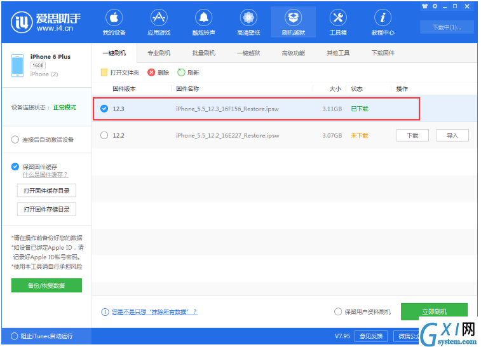Screen dimensions: 481x347
Task: Toggle 连接后自动激活设备 option
Action: pos(15,140)
